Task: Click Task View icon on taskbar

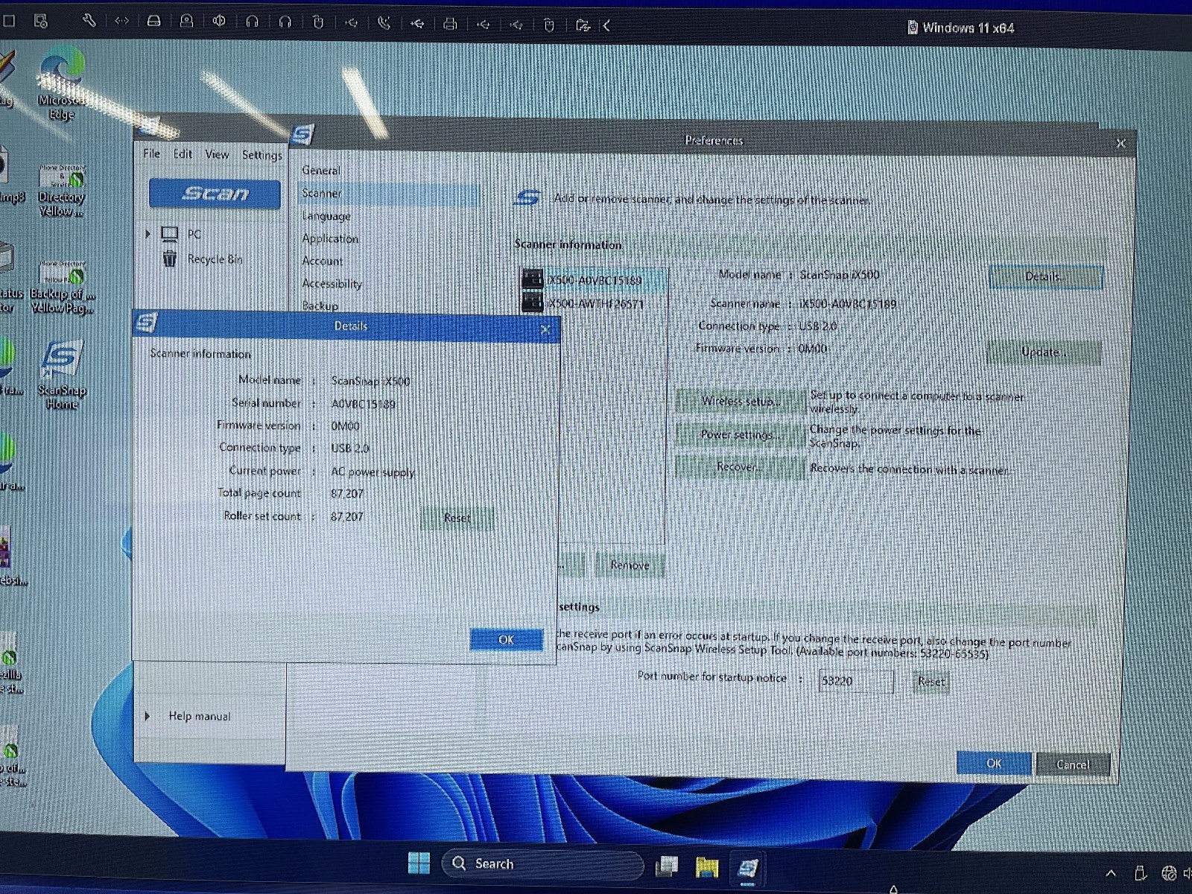Action: (666, 866)
